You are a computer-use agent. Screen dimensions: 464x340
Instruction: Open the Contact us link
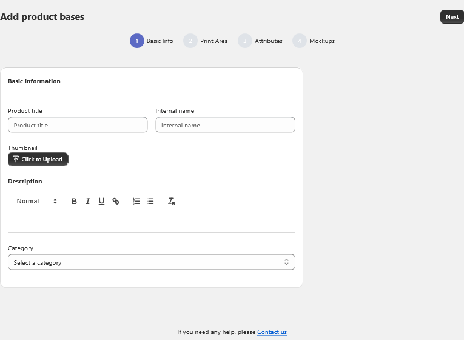click(272, 332)
